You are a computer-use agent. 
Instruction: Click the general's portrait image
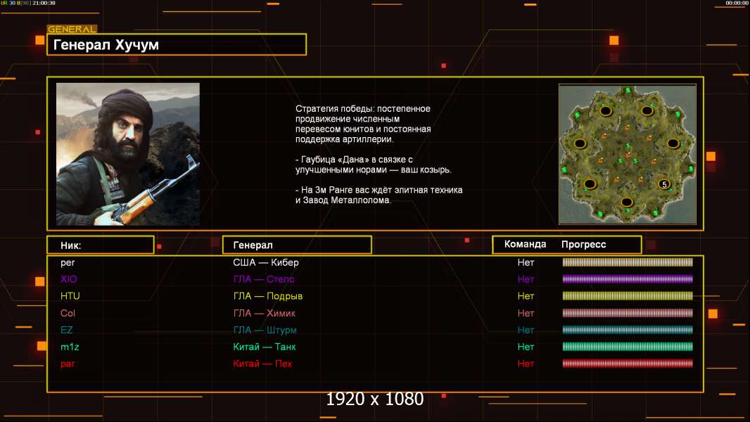[128, 154]
